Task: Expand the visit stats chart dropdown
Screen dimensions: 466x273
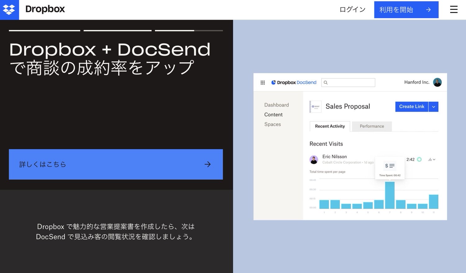Action: pos(432,159)
